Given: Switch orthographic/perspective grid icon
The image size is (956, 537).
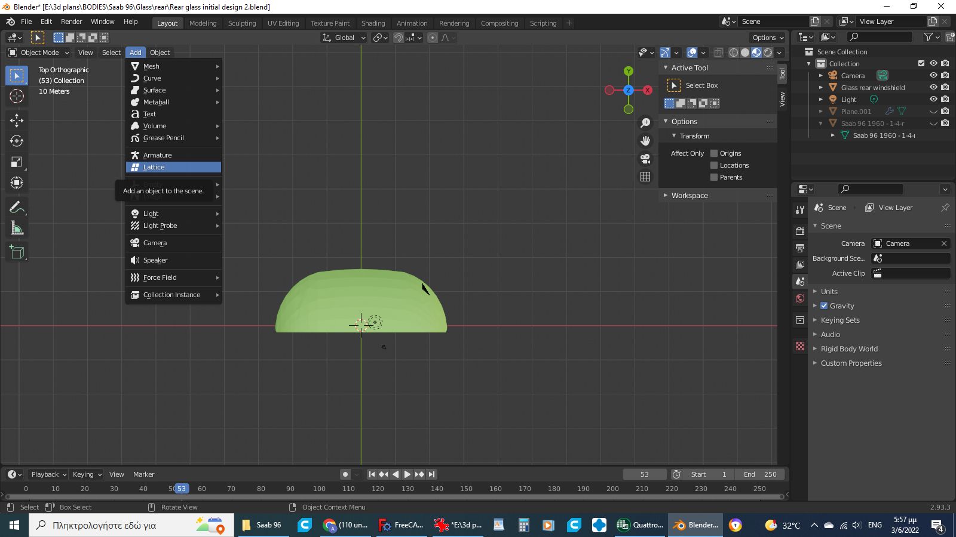Looking at the screenshot, I should tap(645, 177).
